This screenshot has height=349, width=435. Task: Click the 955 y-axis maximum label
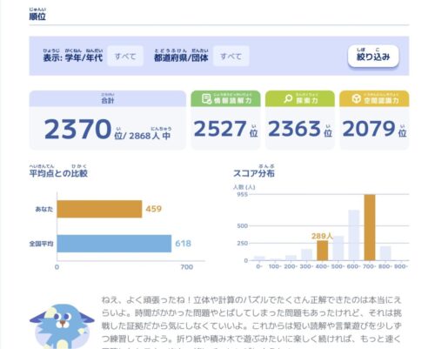[x=243, y=194]
